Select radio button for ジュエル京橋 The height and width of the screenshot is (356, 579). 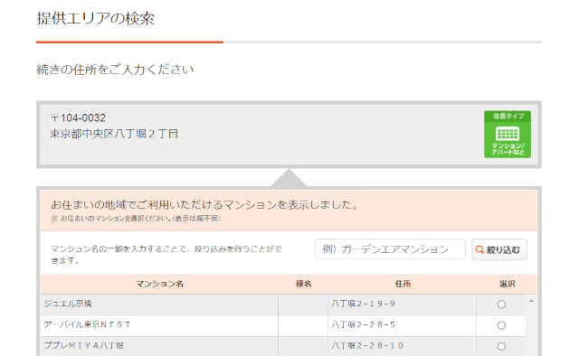coord(501,304)
